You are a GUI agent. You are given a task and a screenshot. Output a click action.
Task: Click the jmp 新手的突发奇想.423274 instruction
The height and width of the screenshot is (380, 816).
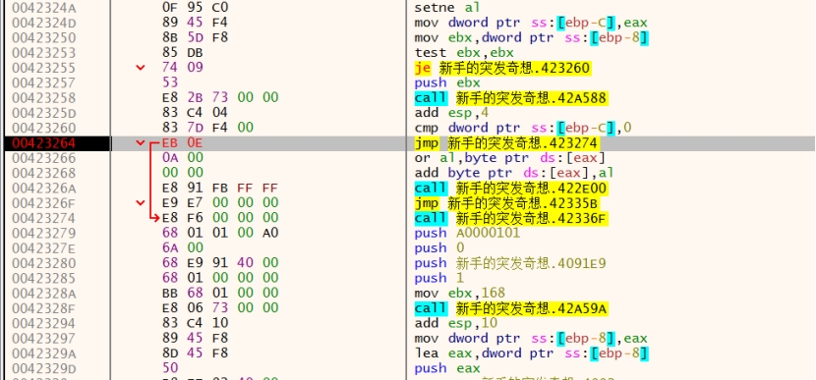click(507, 143)
